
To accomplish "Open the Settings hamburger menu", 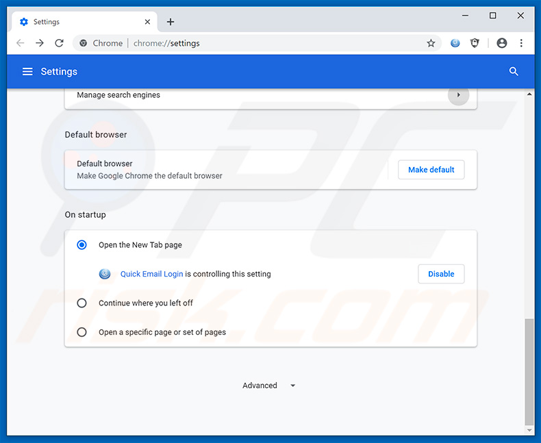I will pos(27,71).
